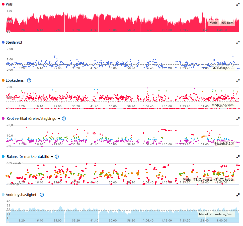This screenshot has width=243, height=226.
Task: Expand the Kvot vertikal rörelse/steglängd chart
Action: (238, 119)
